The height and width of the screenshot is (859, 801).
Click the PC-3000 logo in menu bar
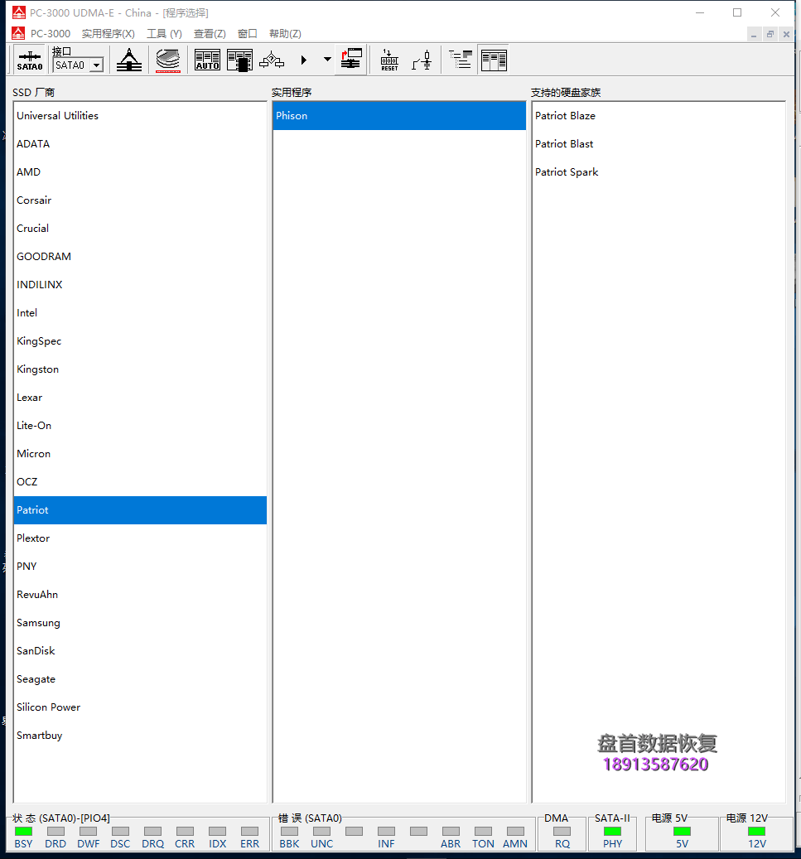(x=18, y=33)
